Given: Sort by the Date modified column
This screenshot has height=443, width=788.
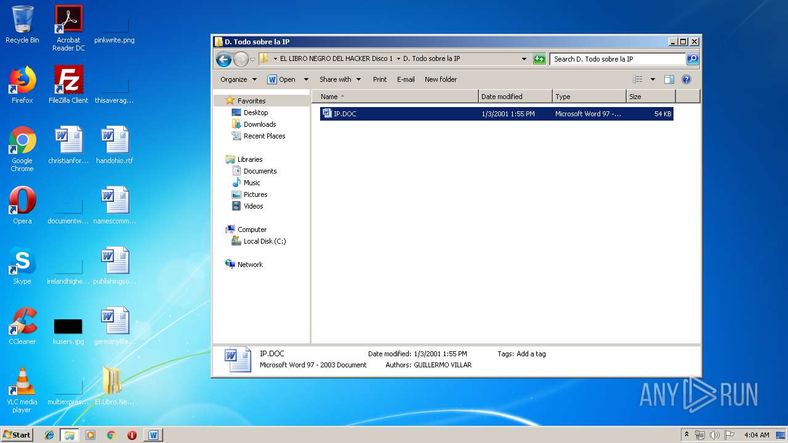Looking at the screenshot, I should click(x=515, y=97).
